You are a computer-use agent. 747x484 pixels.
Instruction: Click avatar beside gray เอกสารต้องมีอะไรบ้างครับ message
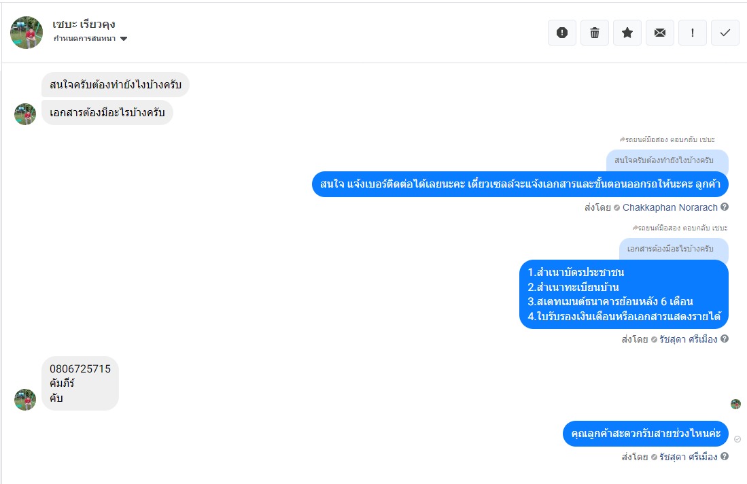pos(25,114)
